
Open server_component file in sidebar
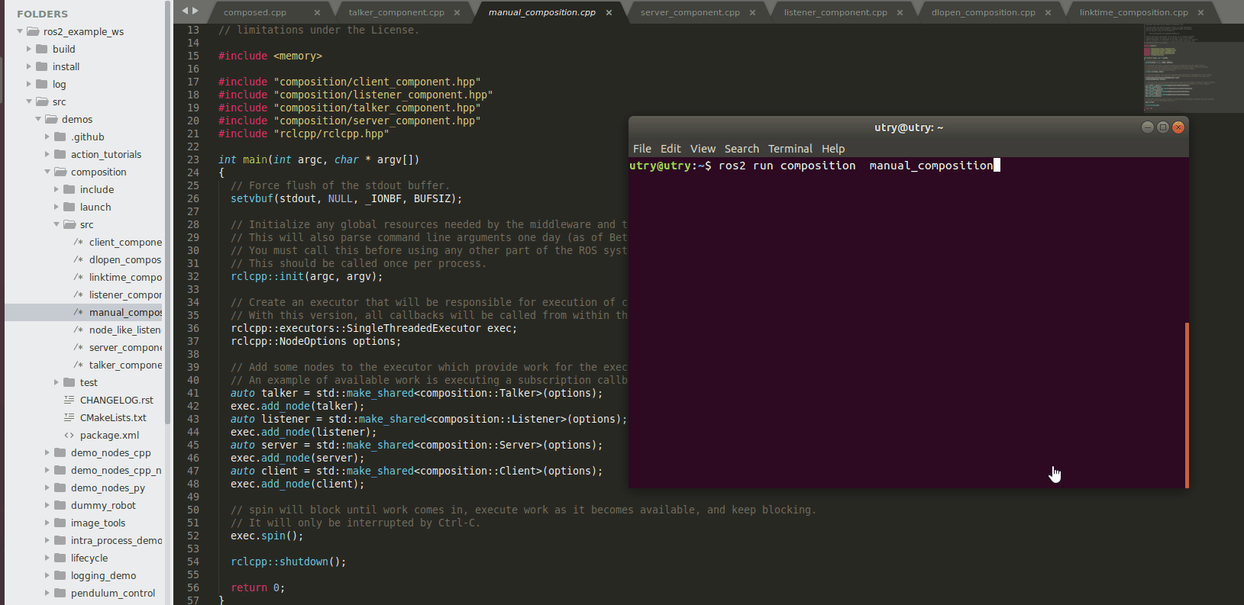click(x=125, y=347)
